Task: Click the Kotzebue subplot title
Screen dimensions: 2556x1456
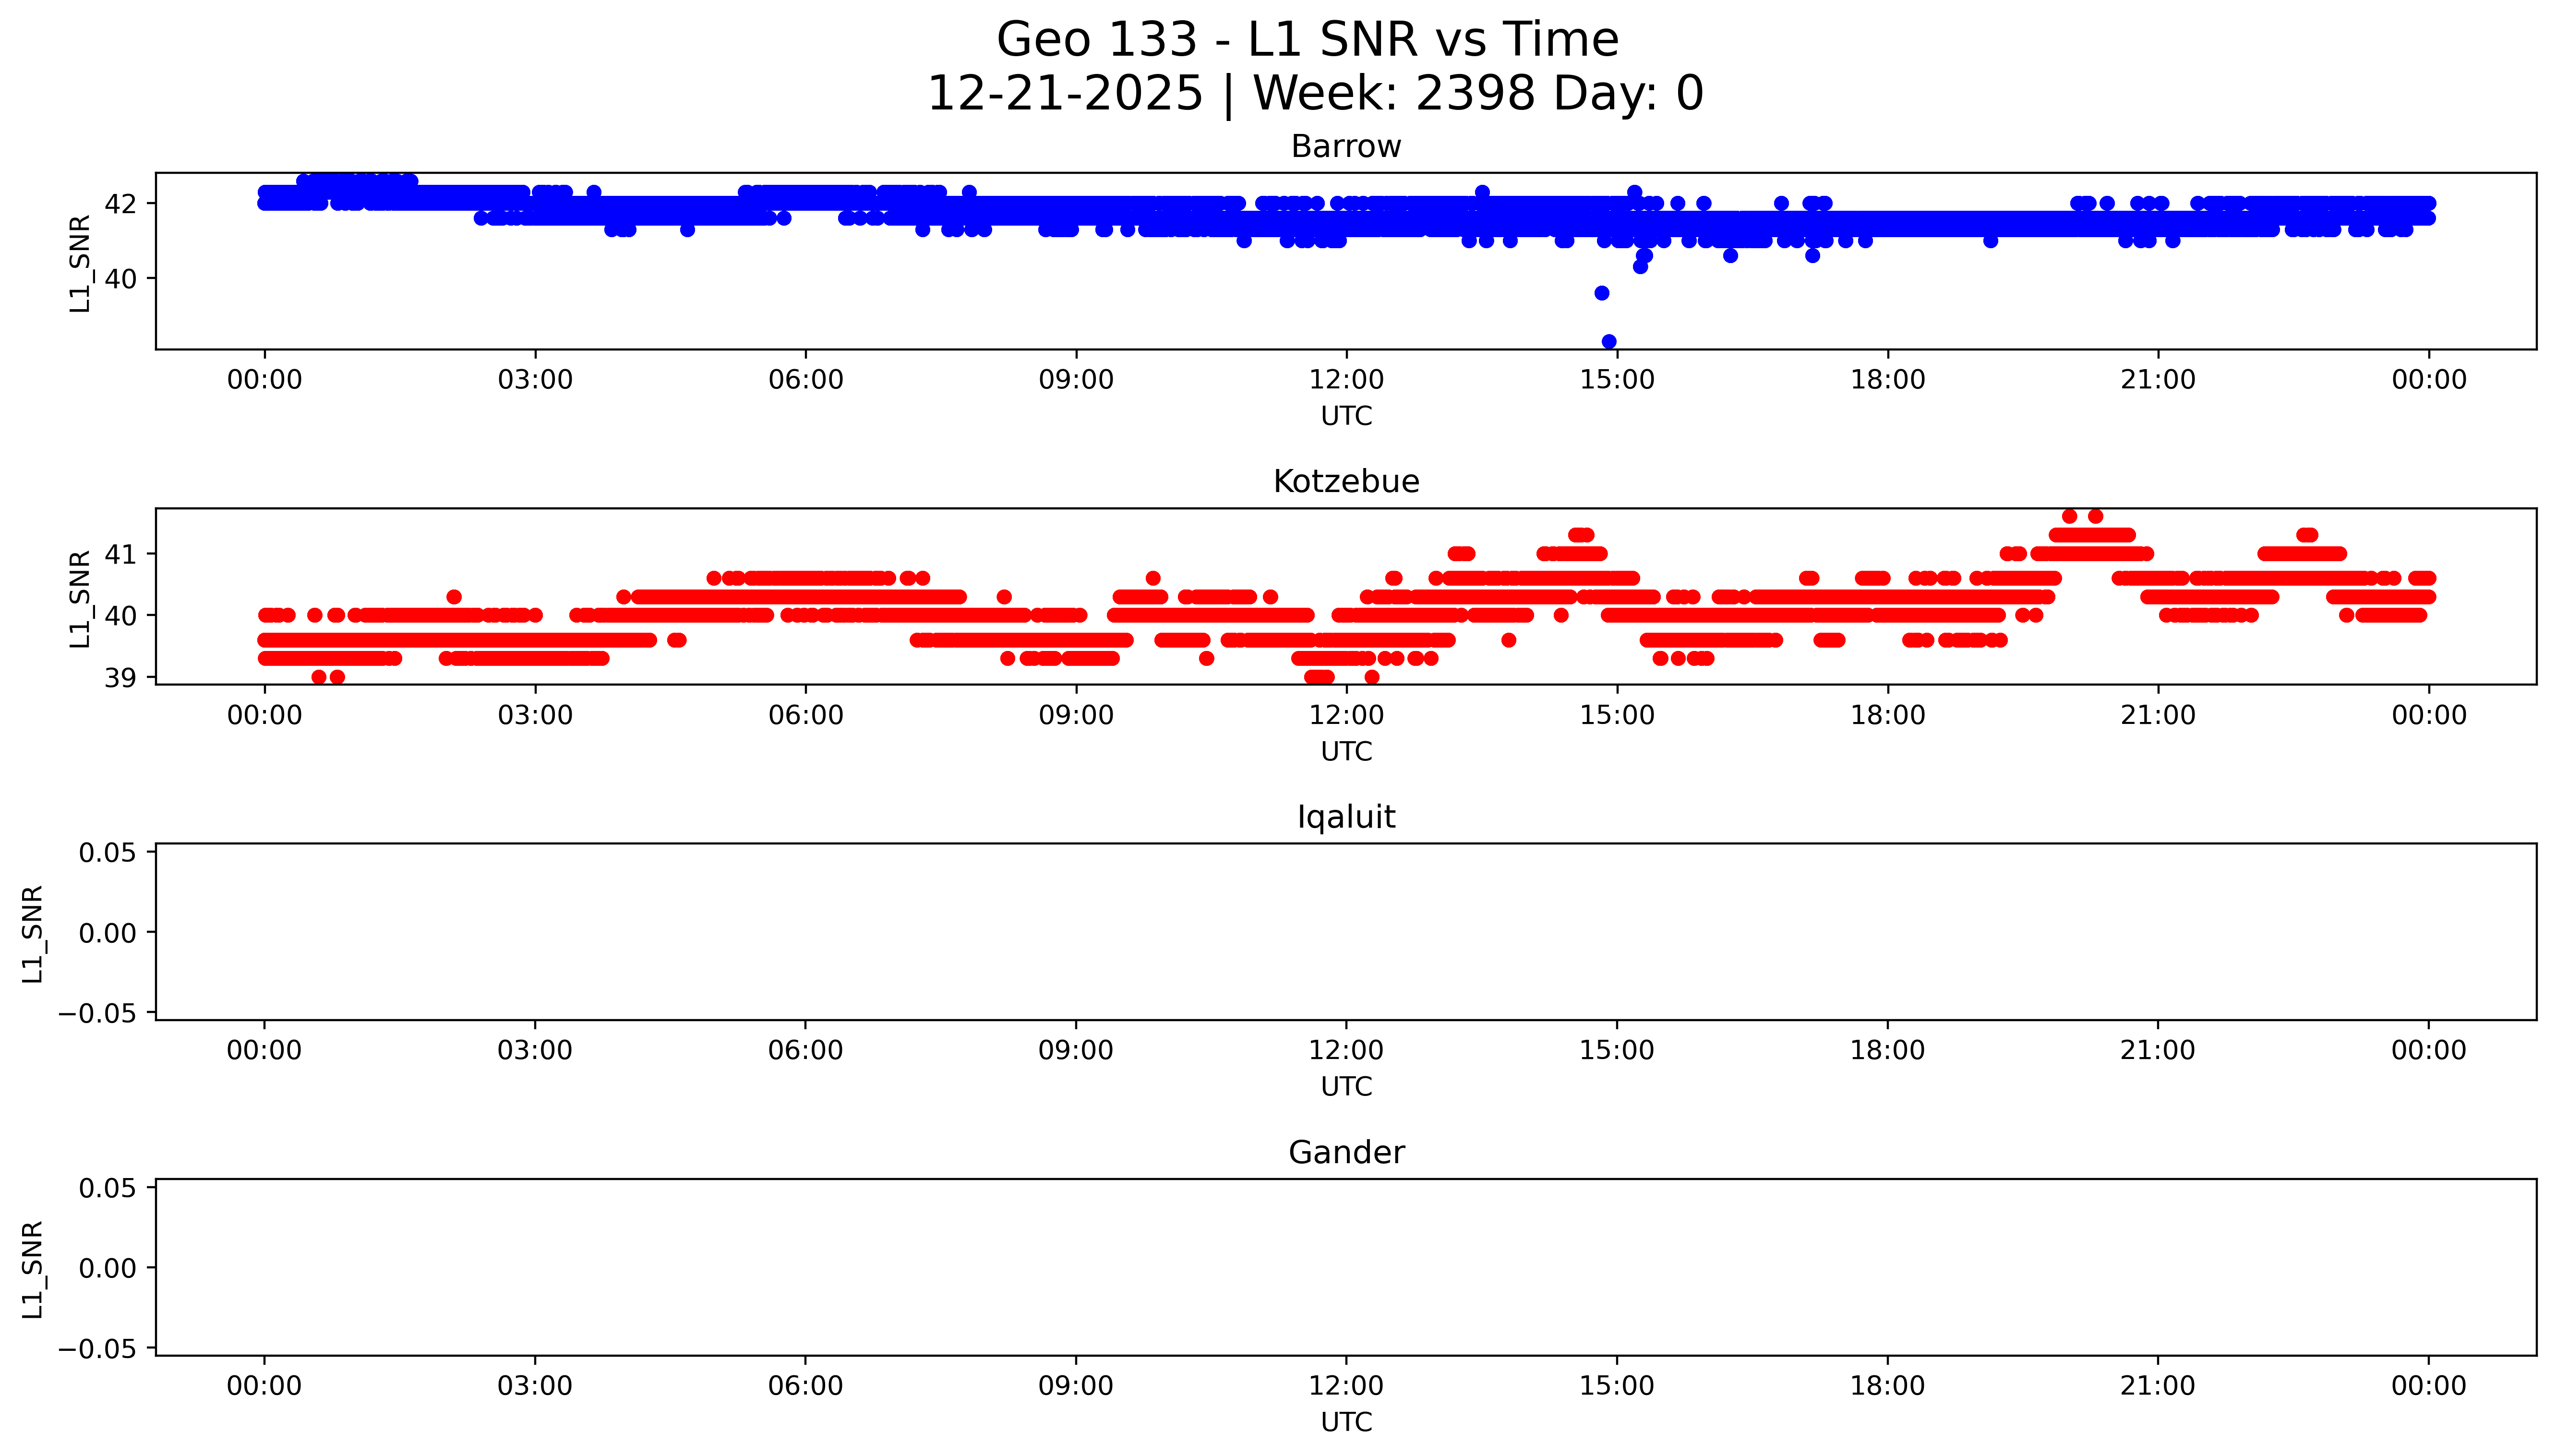Action: pyautogui.click(x=1345, y=482)
